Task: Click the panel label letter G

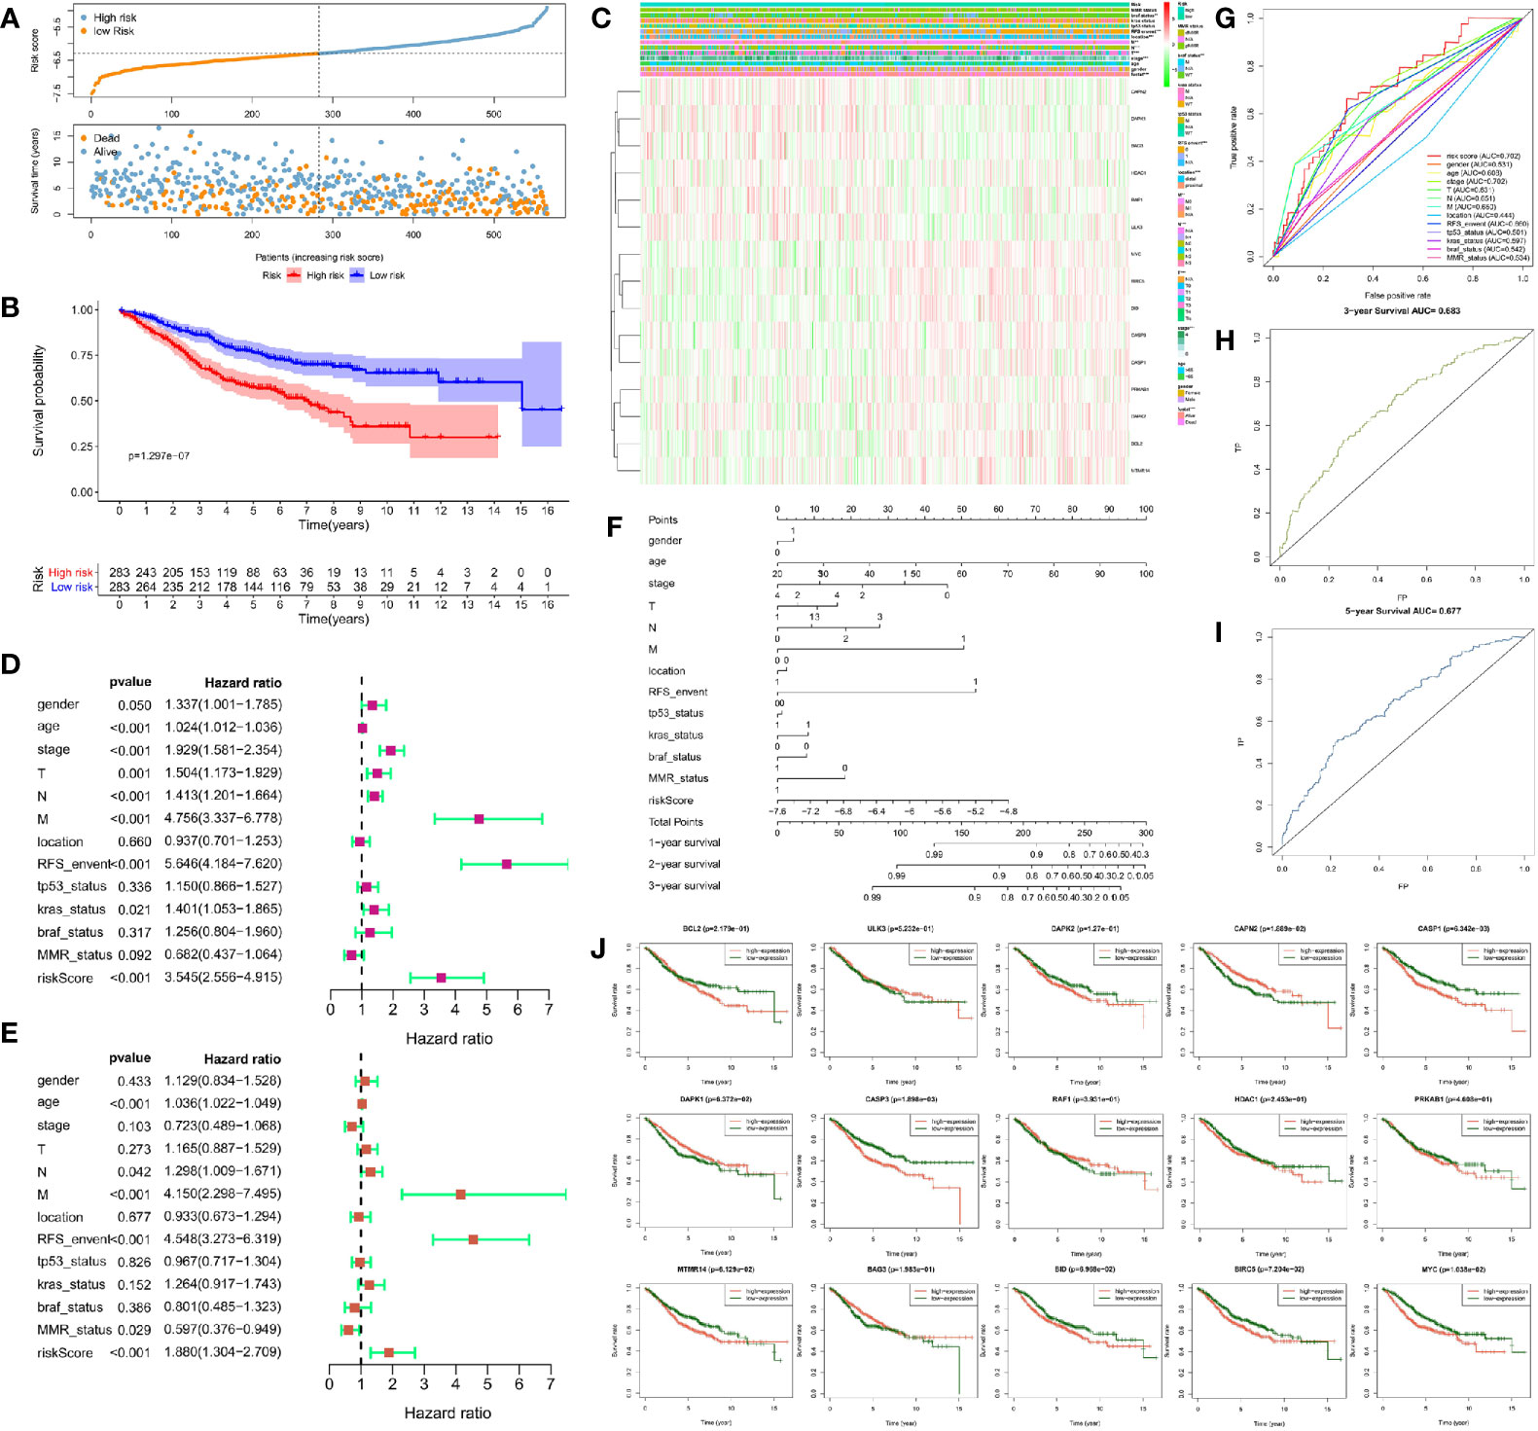Action: click(1225, 18)
